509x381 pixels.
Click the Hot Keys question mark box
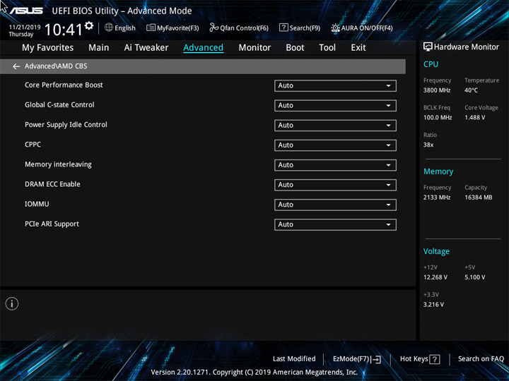pos(435,359)
